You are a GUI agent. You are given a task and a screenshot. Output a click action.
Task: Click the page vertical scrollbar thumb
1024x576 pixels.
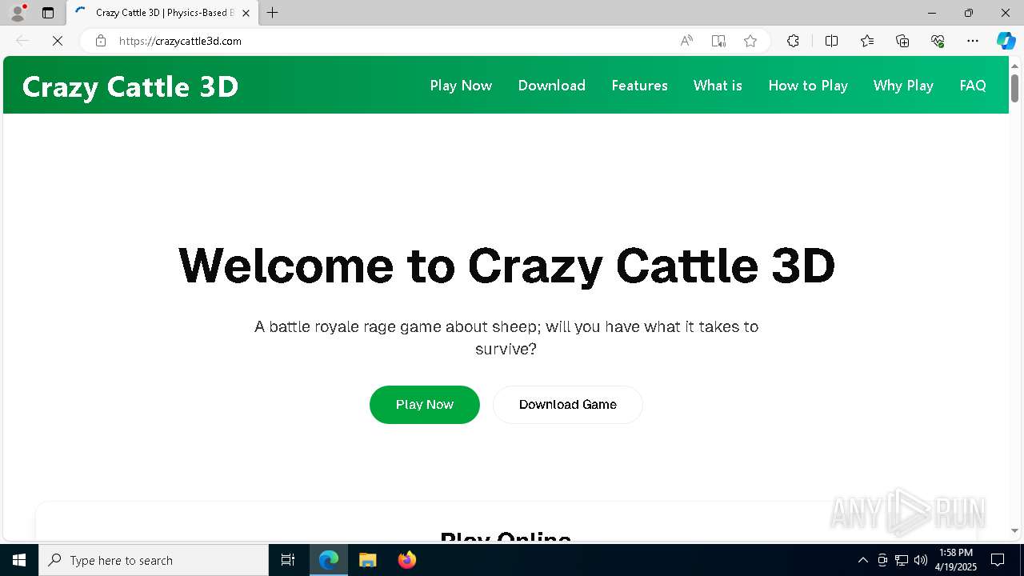pos(1015,88)
